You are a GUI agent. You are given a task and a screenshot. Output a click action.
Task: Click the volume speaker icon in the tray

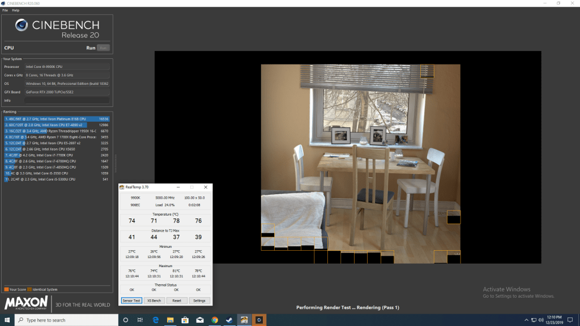[541, 320]
